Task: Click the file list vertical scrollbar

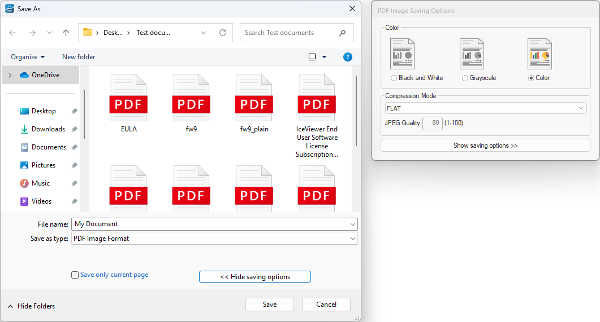Action: (356, 111)
